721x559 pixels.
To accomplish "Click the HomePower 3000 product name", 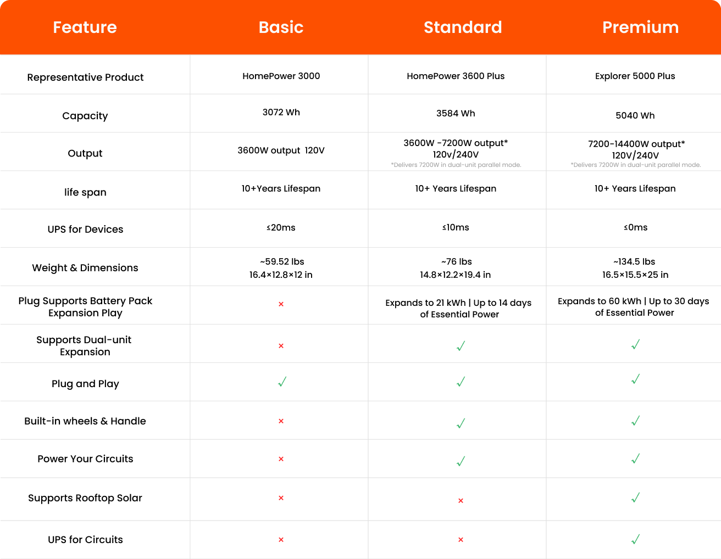I will tap(281, 76).
